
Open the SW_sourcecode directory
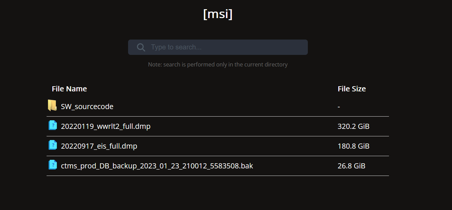point(87,106)
